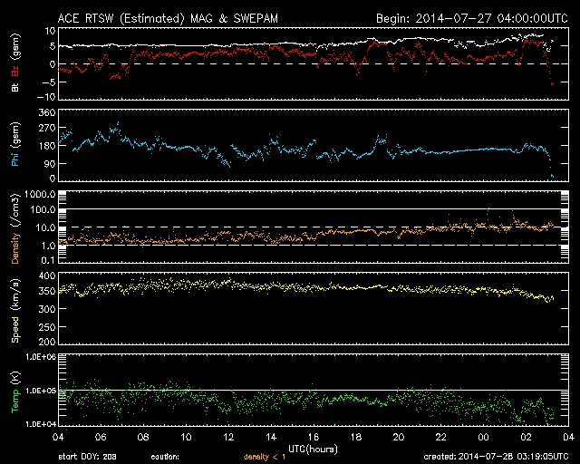580x464 pixels.
Task: Click the blue Phi (gsm) axis label
Action: point(15,147)
